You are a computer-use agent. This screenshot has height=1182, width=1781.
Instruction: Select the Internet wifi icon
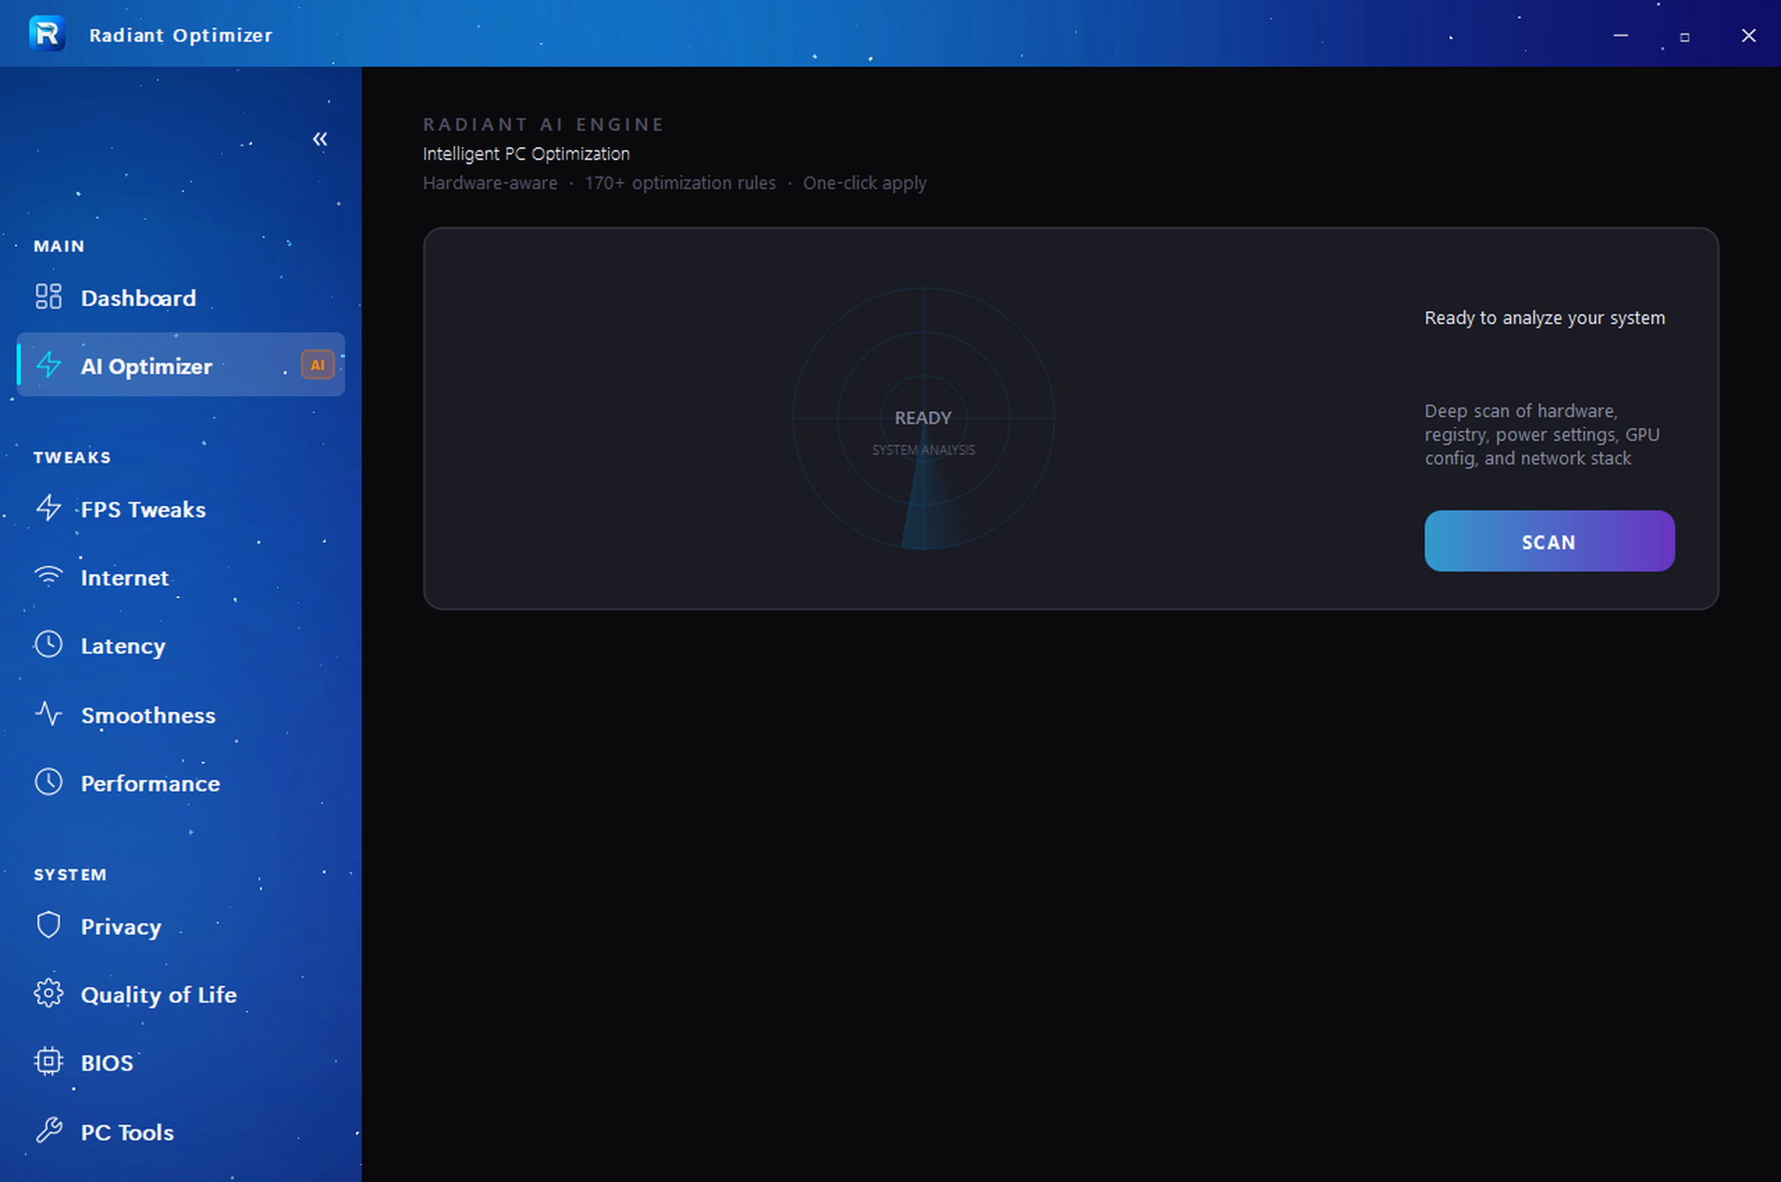click(48, 576)
